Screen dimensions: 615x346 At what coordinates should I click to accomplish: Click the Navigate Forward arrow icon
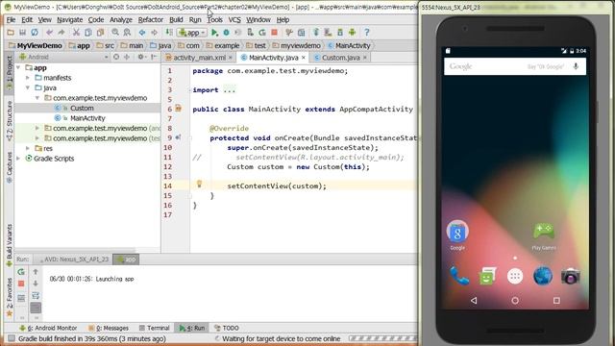tap(154, 33)
